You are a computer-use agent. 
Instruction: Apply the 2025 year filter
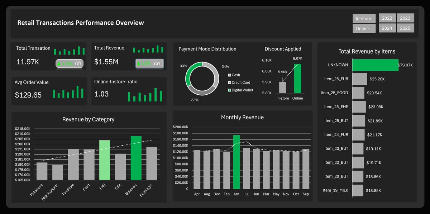pos(405,28)
